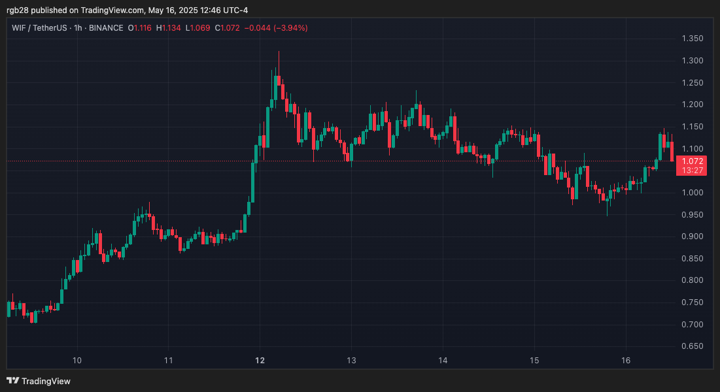The image size is (720, 392).
Task: Click the 0.750 price axis label
Action: [x=693, y=302]
